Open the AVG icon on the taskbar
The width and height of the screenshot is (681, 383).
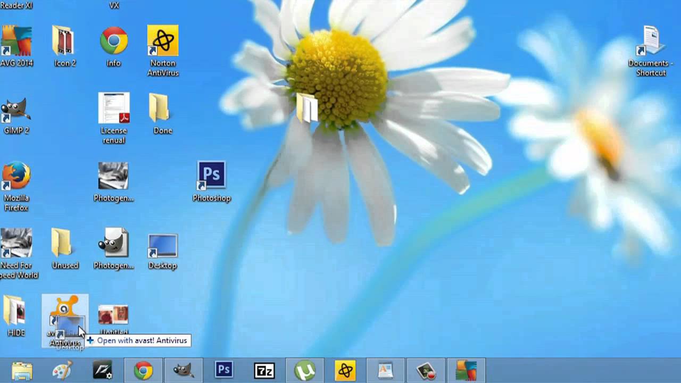click(x=466, y=370)
